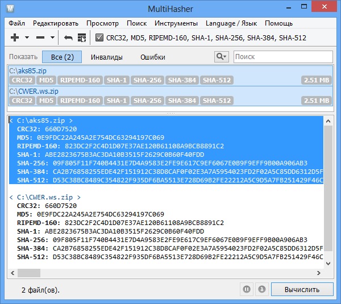The width and height of the screenshot is (341, 304).
Task: Open the search options magnifier dropdown
Action: 221,57
